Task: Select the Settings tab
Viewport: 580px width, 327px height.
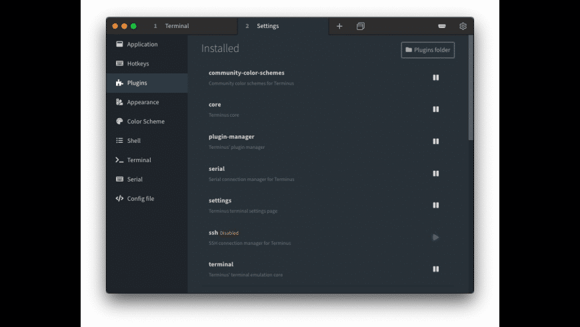Action: (283, 26)
